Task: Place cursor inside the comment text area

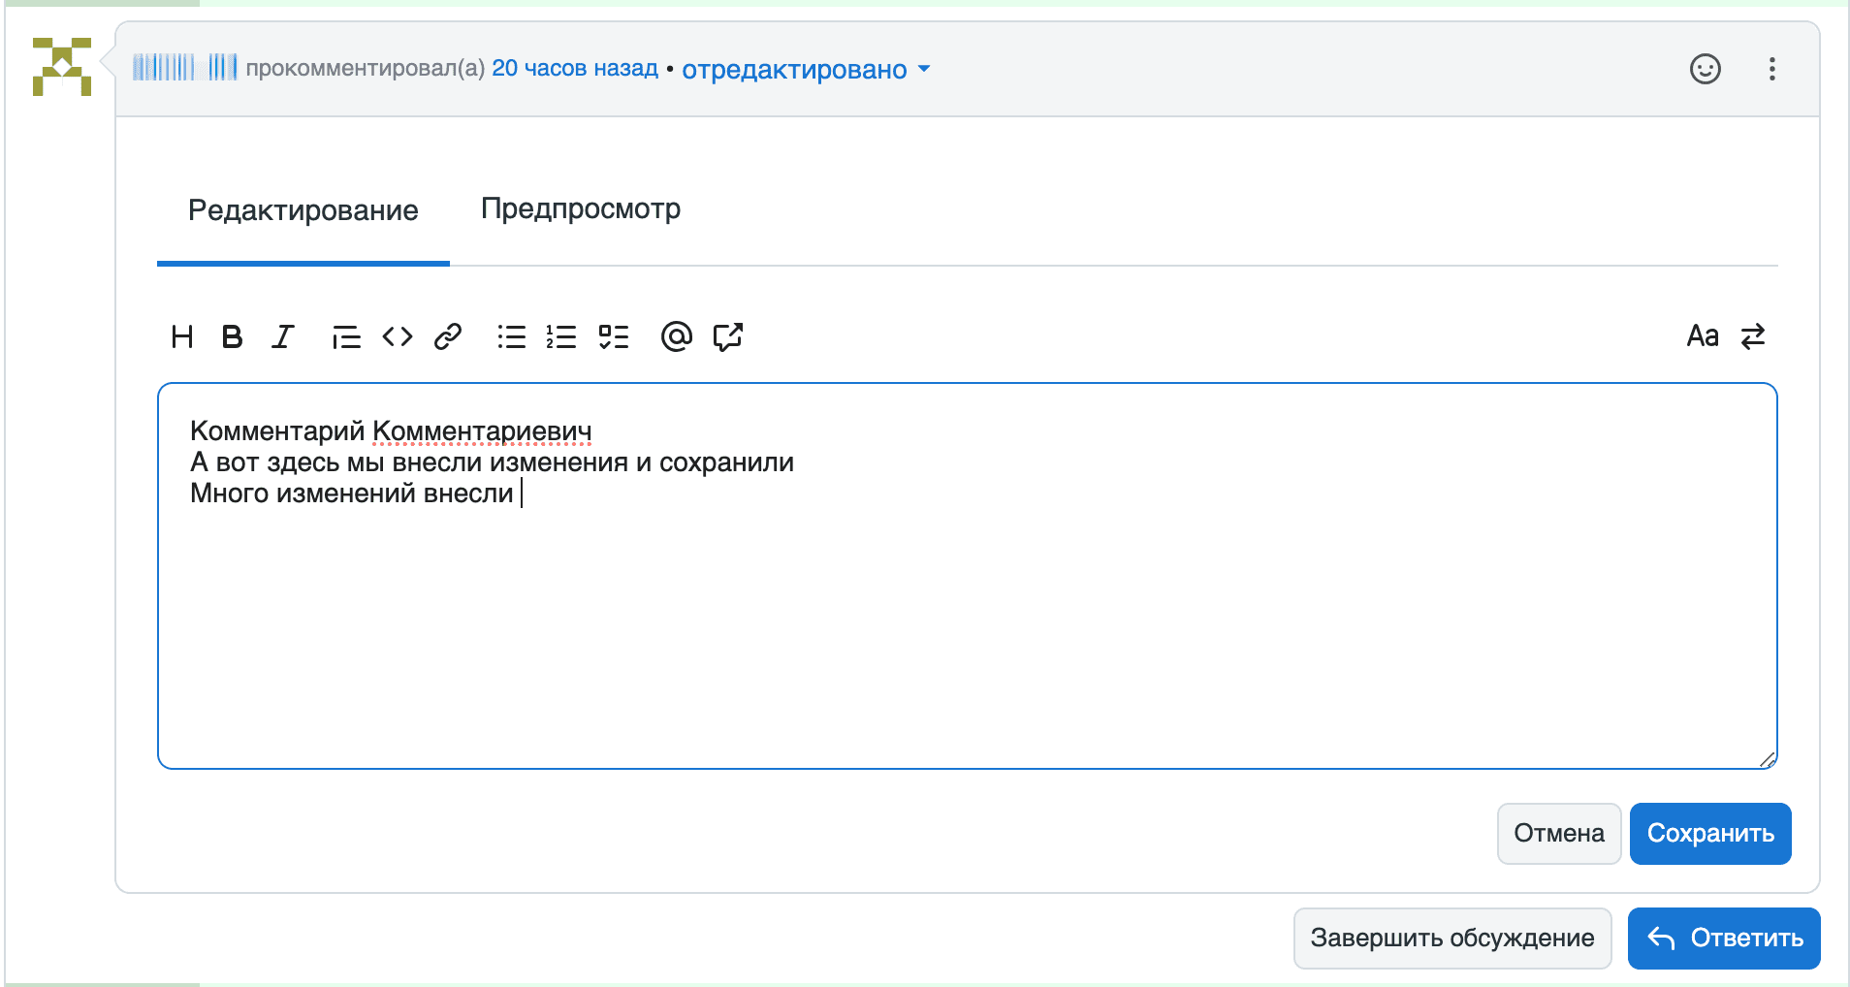Action: (873, 582)
